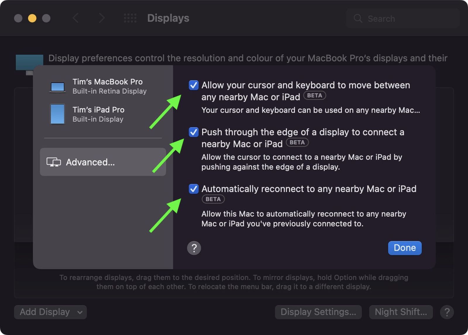Select "Tim's iPad Pro" text
The height and width of the screenshot is (335, 468).
[99, 110]
